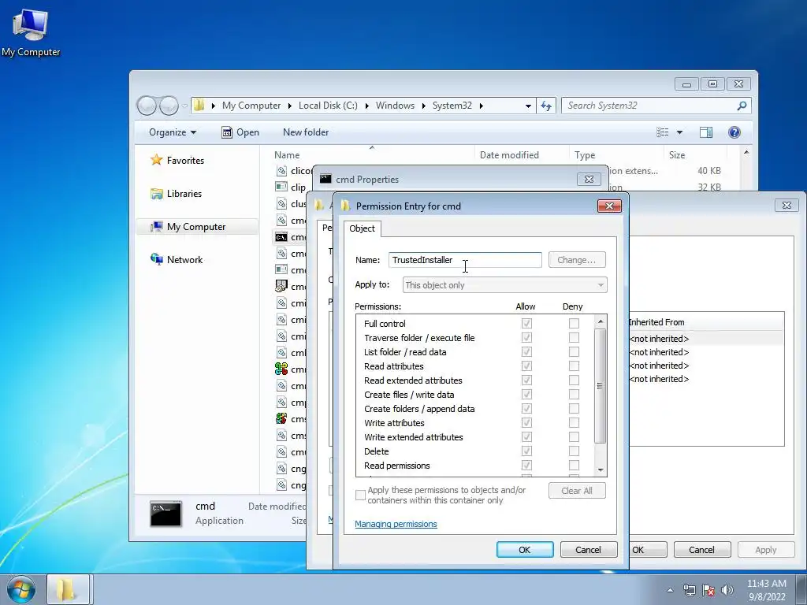This screenshot has width=807, height=605.
Task: Click the search magnifier icon in System32 search
Action: pos(742,106)
